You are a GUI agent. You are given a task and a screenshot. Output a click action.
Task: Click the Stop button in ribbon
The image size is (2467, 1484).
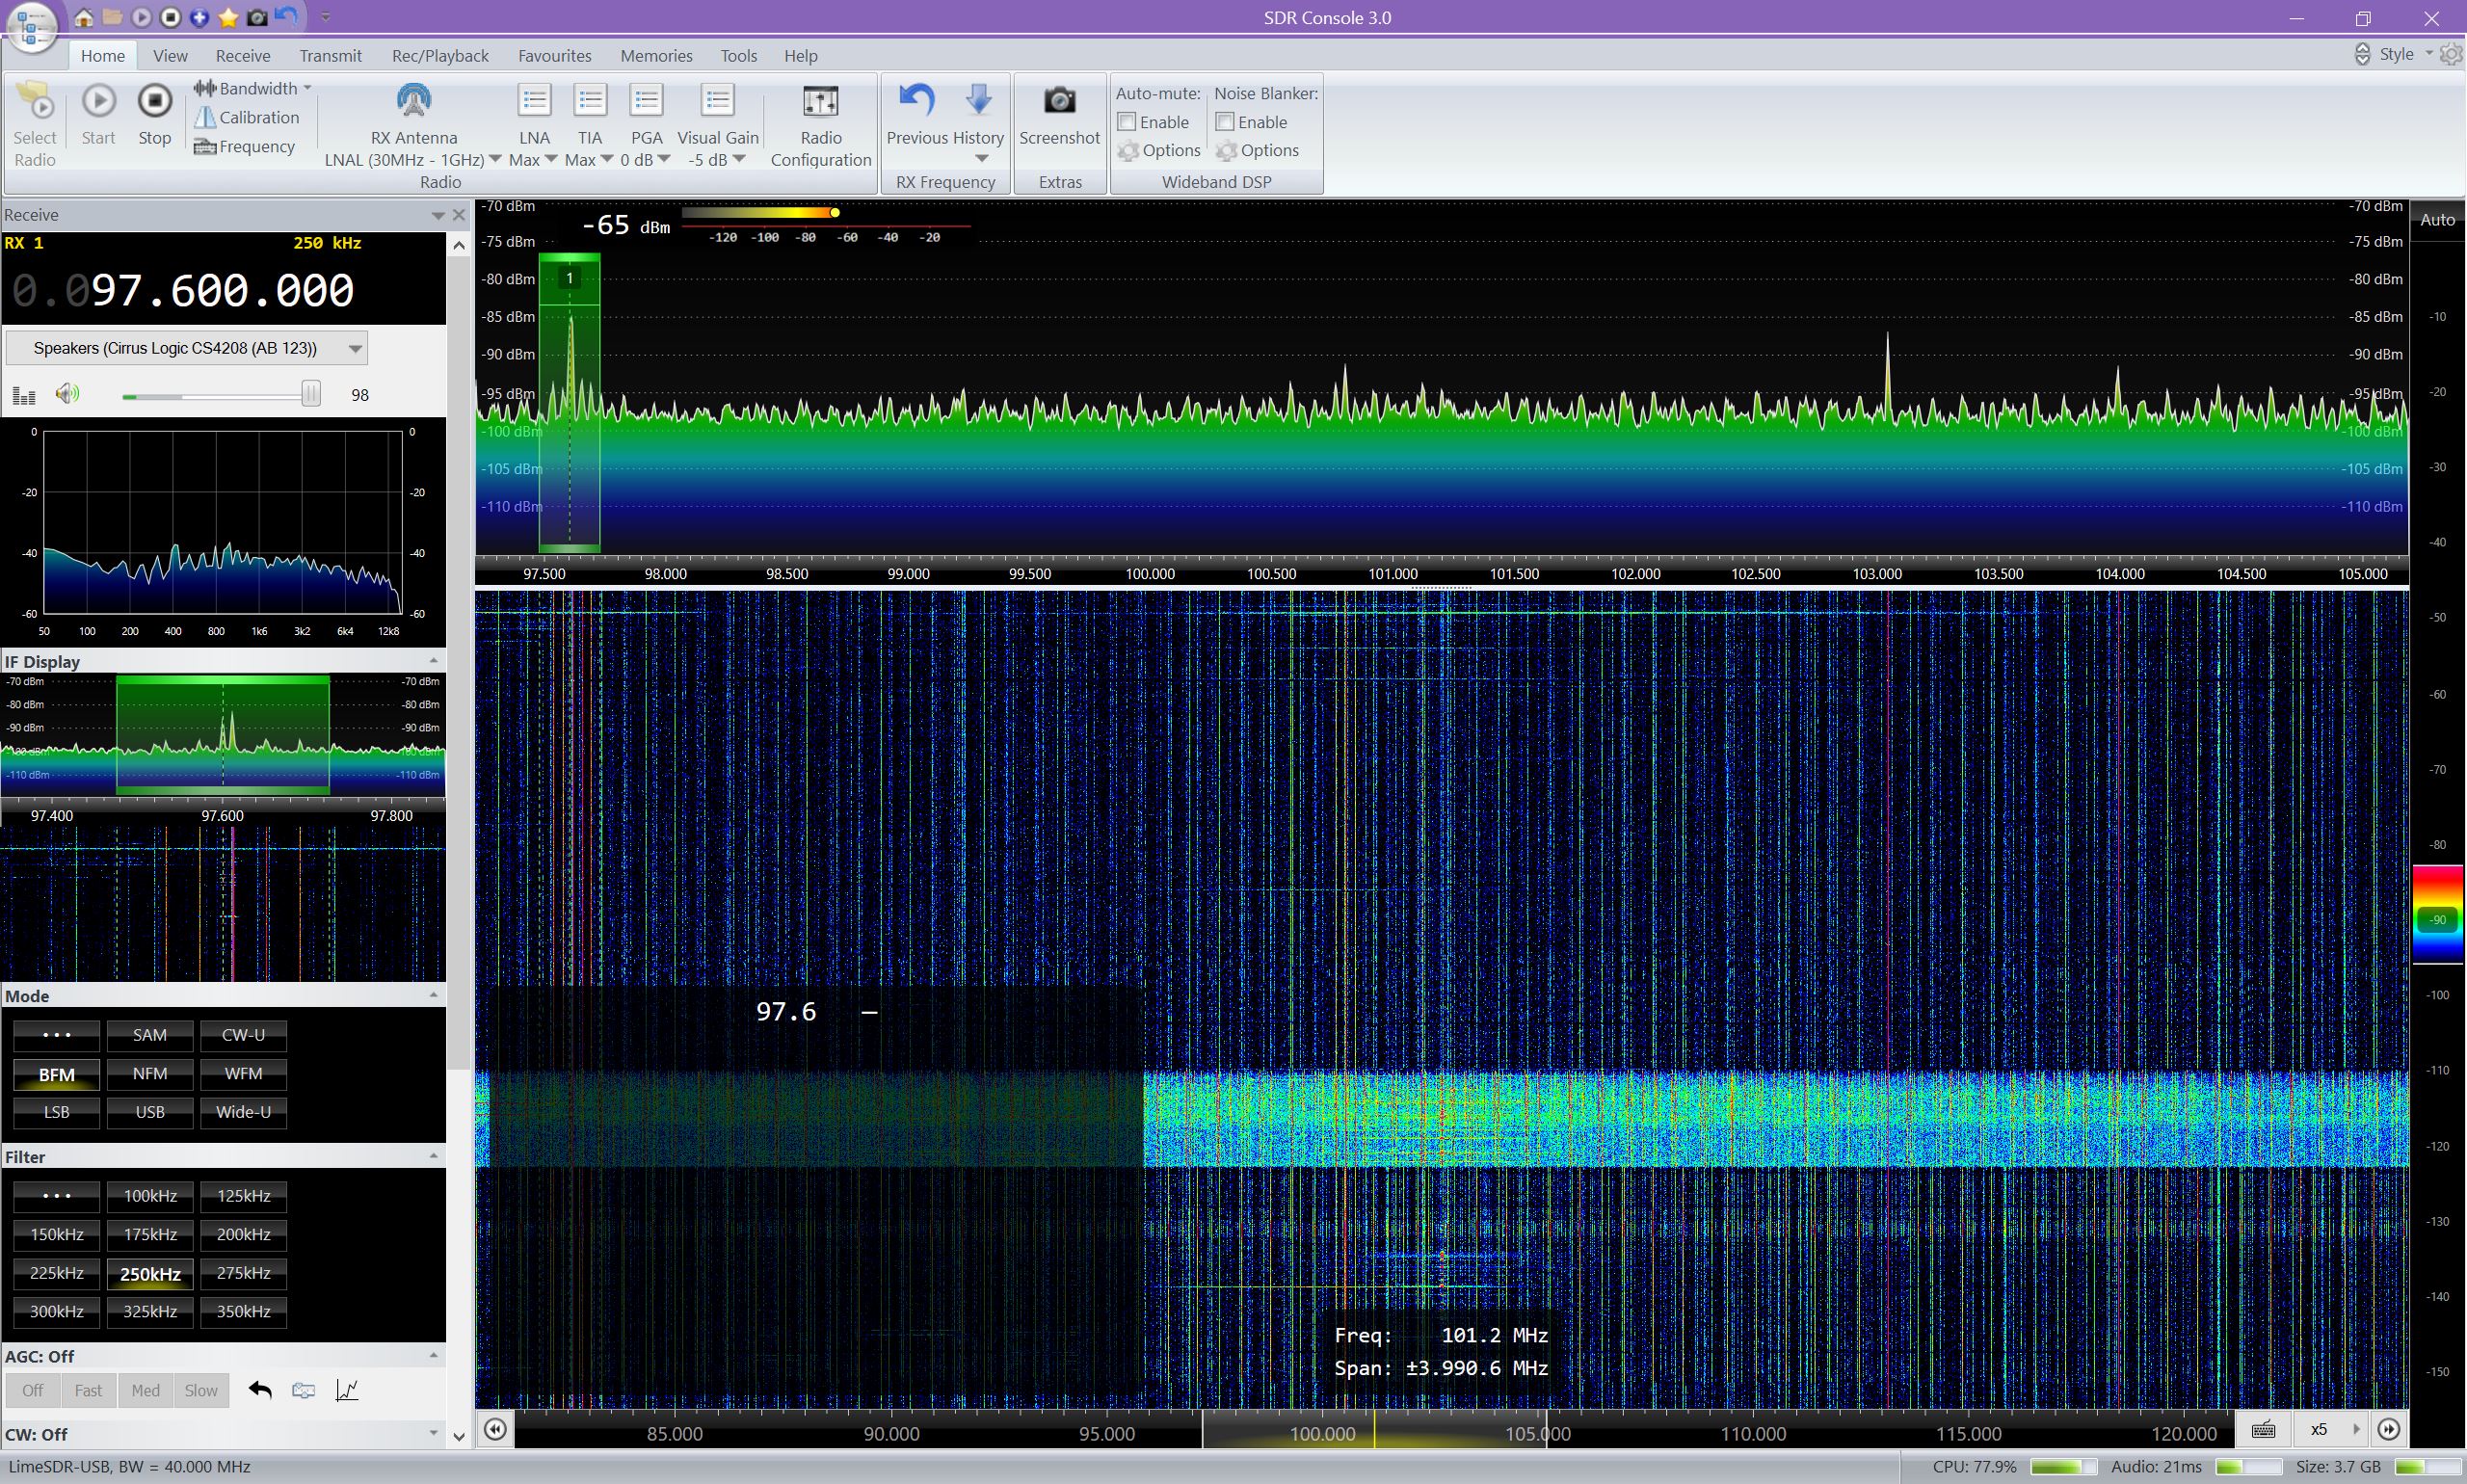point(154,101)
